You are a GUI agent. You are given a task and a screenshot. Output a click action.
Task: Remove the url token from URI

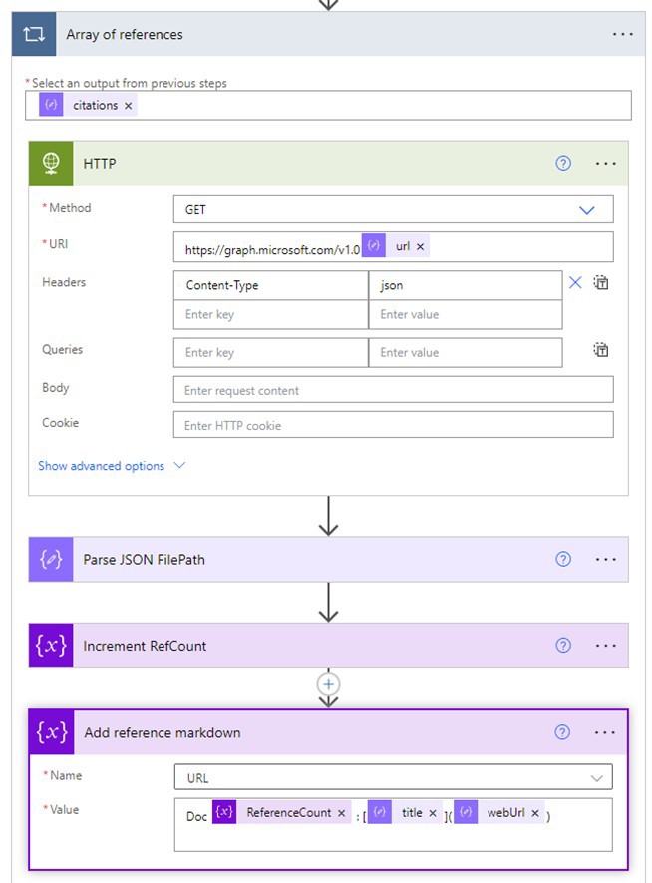[420, 247]
